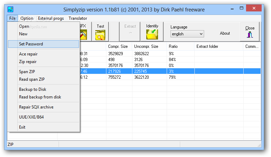Click the Identify folder icon button

(x=152, y=34)
